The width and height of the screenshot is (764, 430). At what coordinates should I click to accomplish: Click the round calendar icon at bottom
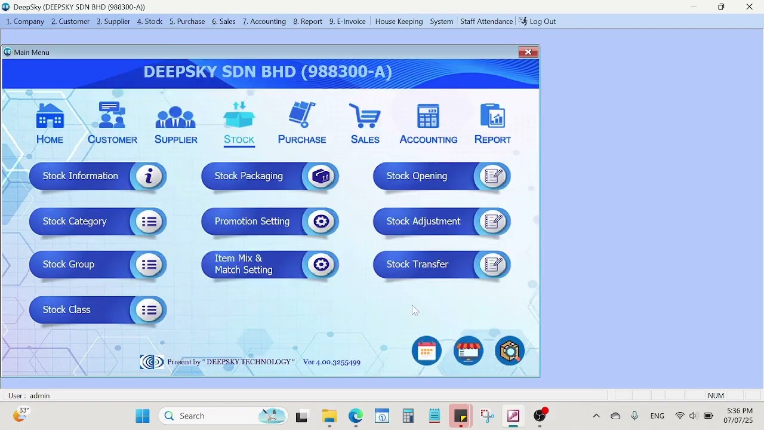point(427,351)
